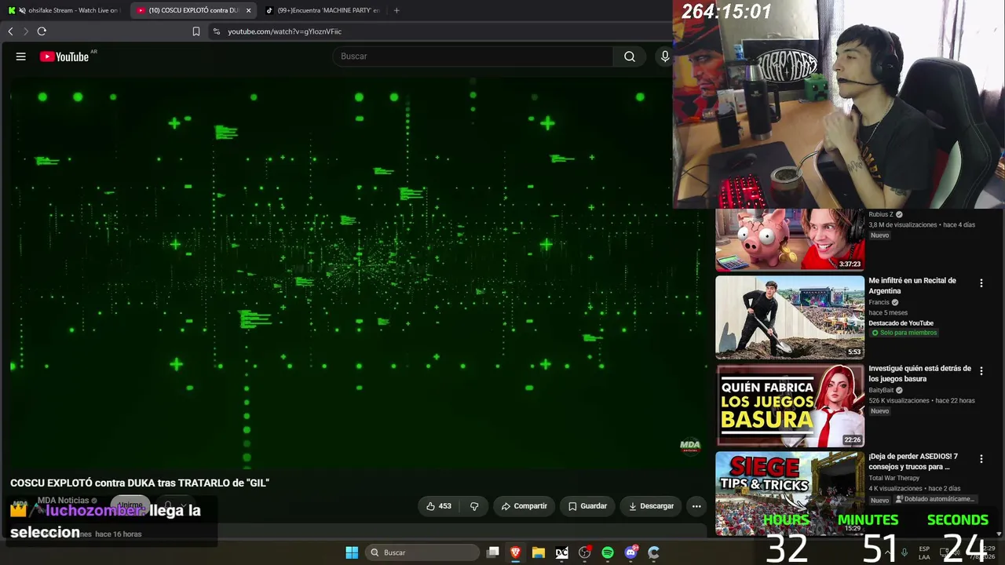
Task: Open options for Me infiltré en un Recital video
Action: [981, 283]
